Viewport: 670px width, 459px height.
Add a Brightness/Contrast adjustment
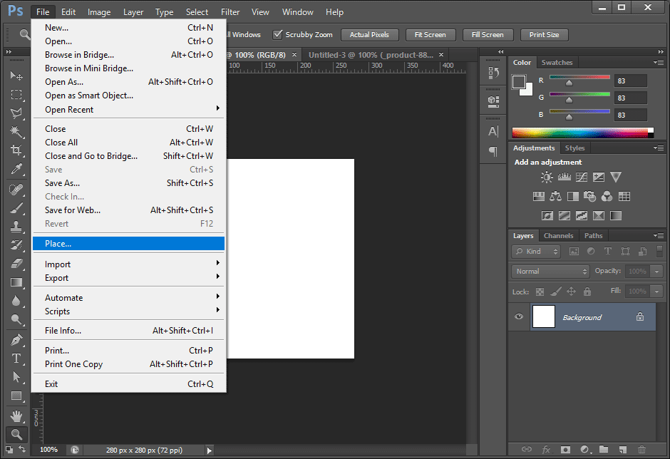click(x=546, y=177)
